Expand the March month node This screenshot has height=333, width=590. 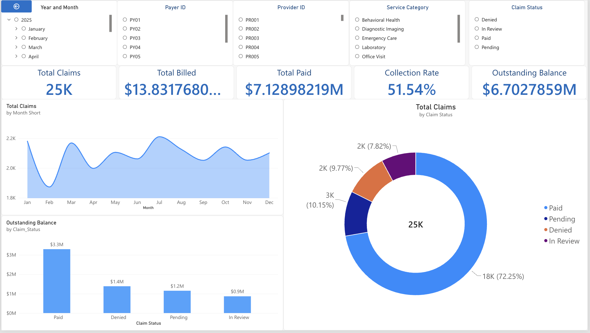[16, 47]
